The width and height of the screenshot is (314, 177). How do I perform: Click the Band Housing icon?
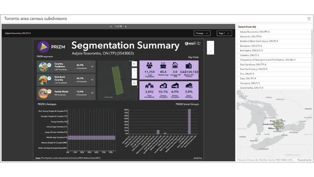[x=189, y=86]
